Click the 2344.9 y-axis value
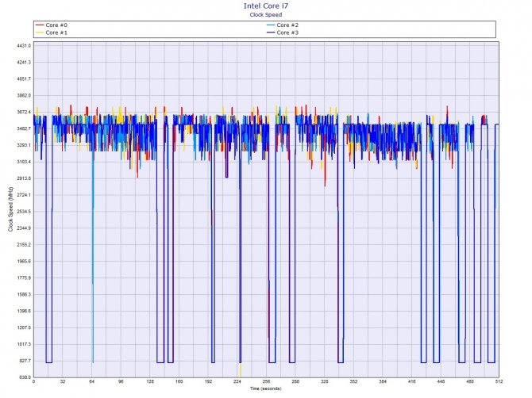Screen dimensions: 532x398 (x=24, y=228)
